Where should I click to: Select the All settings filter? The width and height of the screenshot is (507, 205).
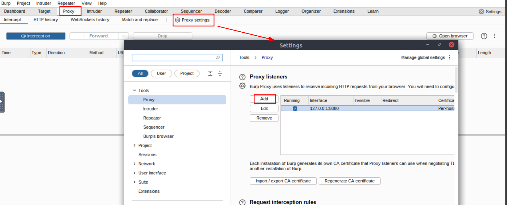tap(140, 73)
